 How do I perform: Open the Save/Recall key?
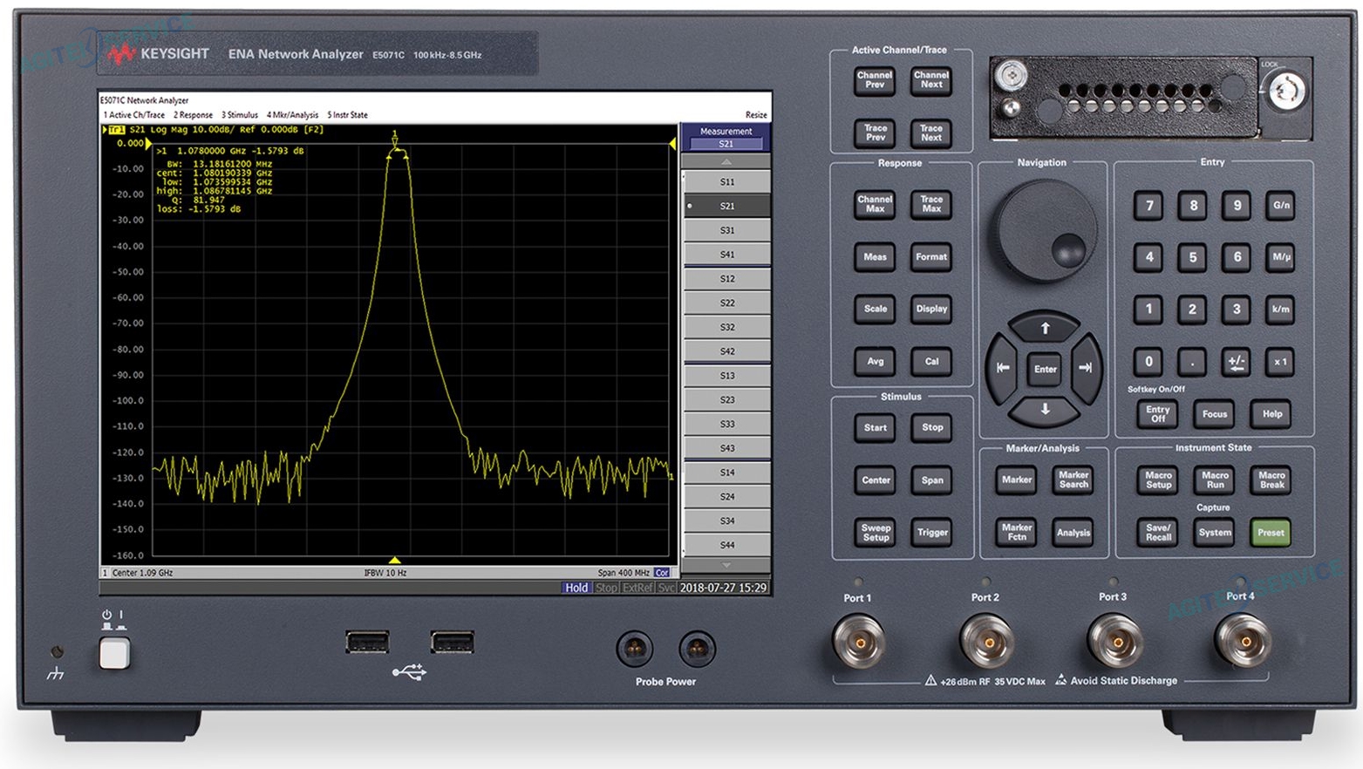click(1158, 533)
